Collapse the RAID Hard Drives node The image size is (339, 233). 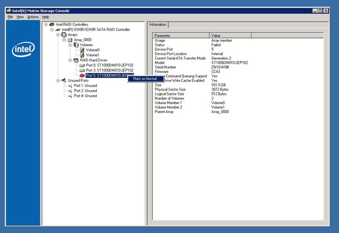click(70, 60)
